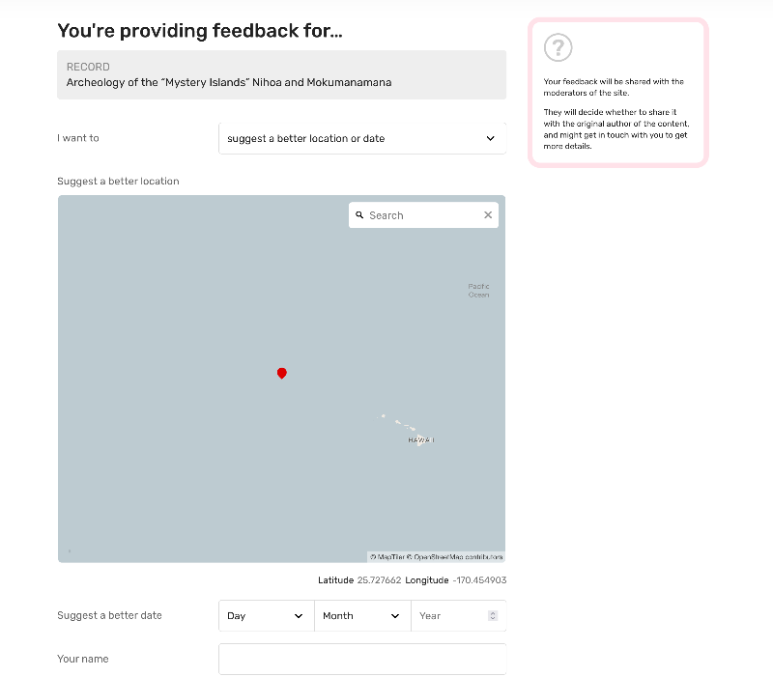Expand the Day dropdown
The width and height of the screenshot is (773, 677).
pos(267,615)
